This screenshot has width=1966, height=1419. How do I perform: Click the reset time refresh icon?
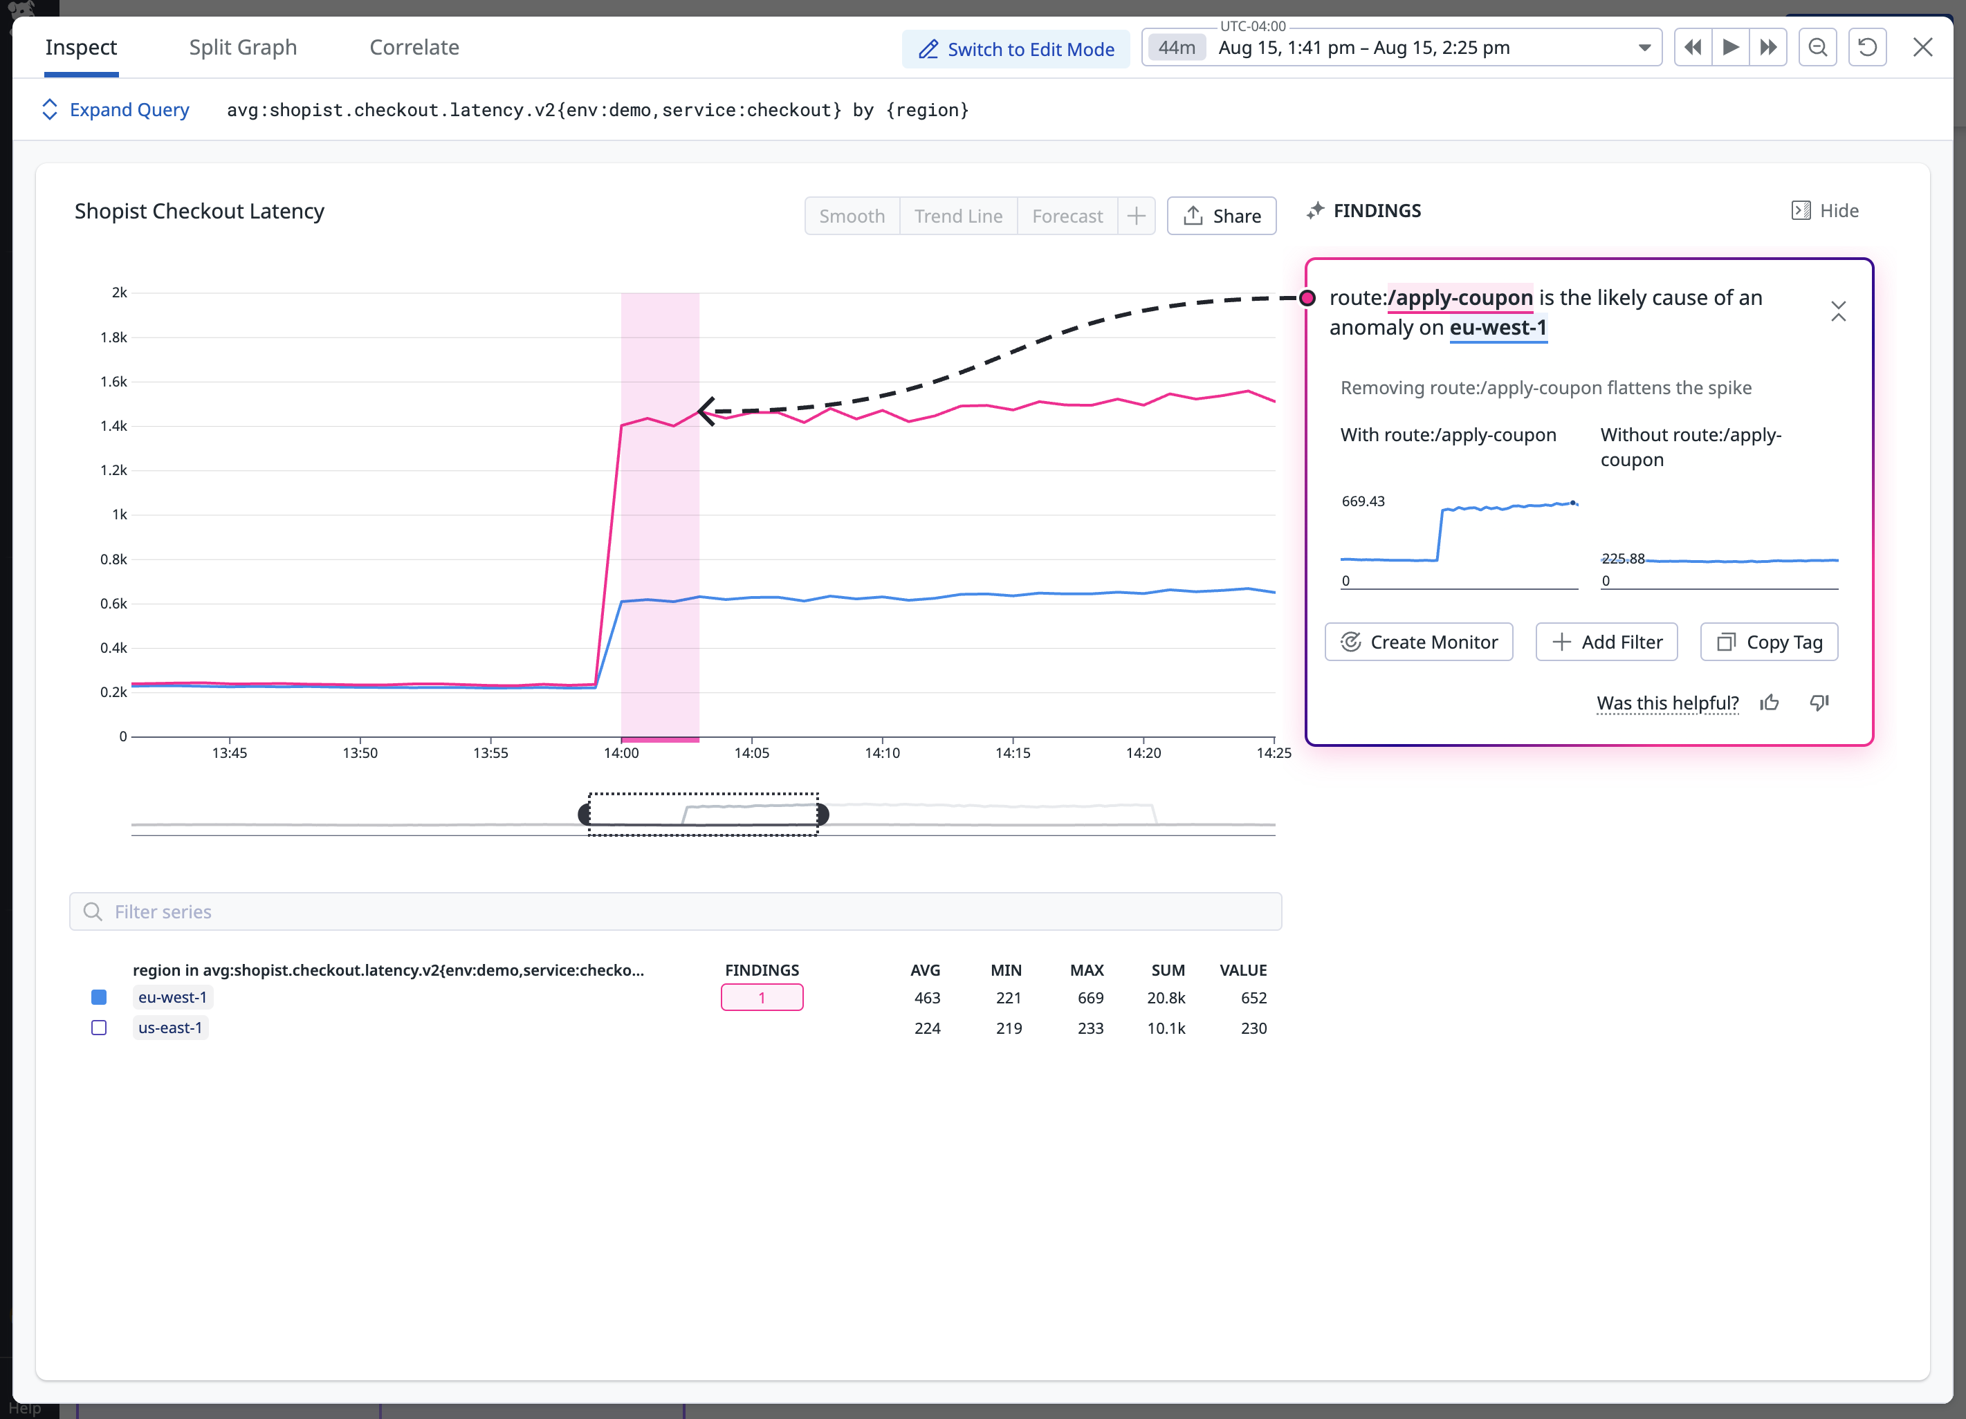[x=1868, y=48]
